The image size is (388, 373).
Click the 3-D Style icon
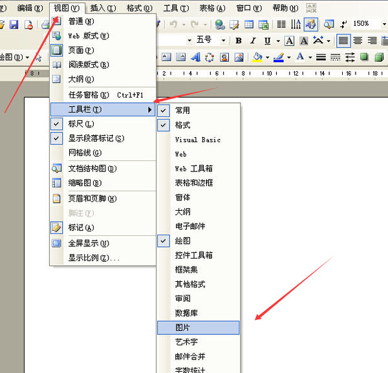[379, 57]
